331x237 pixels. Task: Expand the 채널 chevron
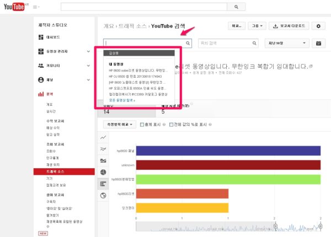coord(88,80)
